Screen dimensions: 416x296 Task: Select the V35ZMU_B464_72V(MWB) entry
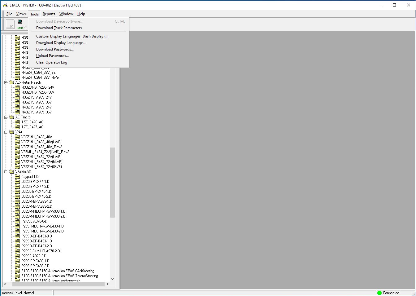pyautogui.click(x=42, y=162)
